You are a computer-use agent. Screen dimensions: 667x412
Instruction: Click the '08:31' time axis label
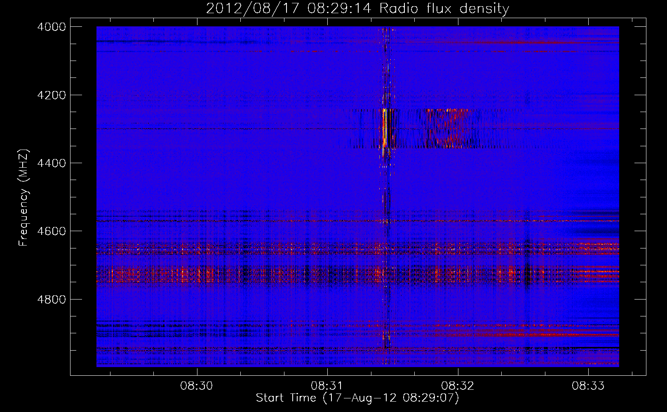(327, 386)
